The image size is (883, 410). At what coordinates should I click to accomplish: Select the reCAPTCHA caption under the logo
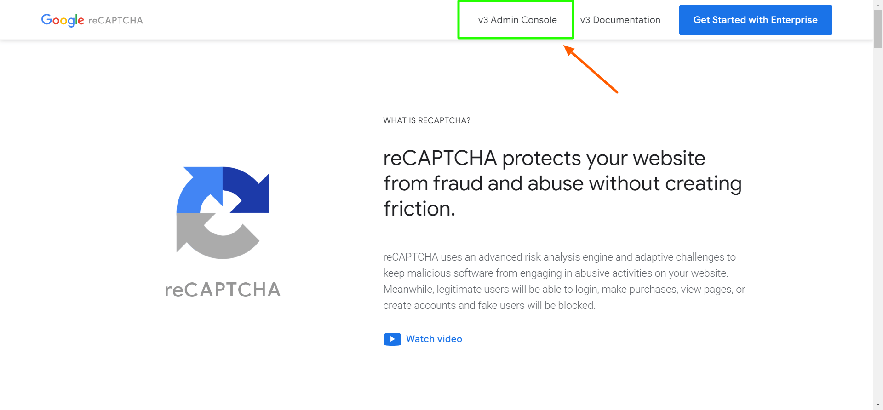pyautogui.click(x=222, y=289)
